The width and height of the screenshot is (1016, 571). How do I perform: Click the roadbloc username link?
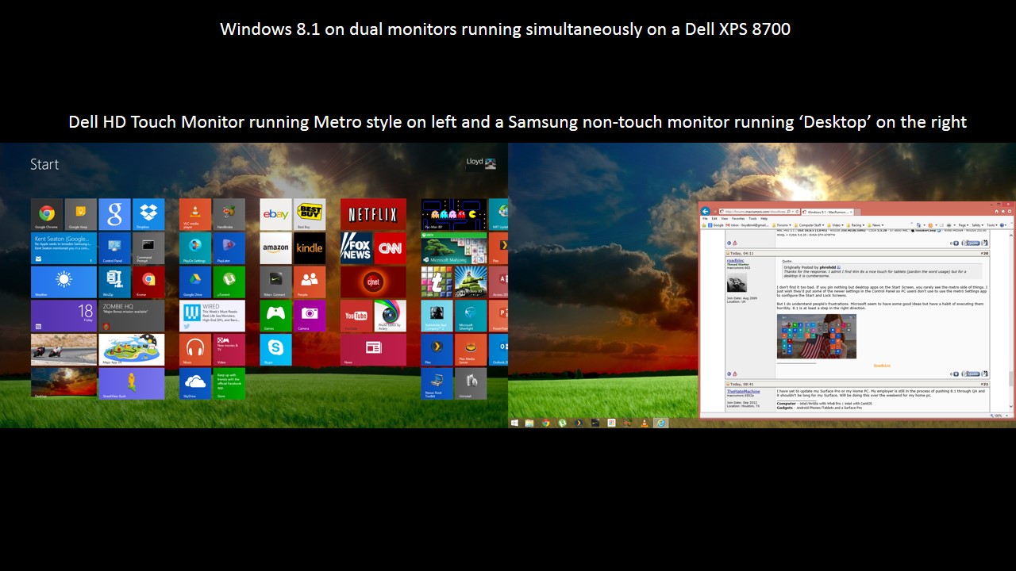point(737,260)
